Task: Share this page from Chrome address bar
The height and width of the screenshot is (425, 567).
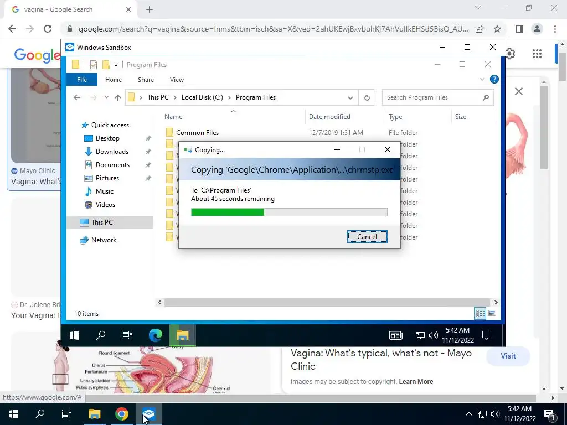Action: (x=480, y=29)
